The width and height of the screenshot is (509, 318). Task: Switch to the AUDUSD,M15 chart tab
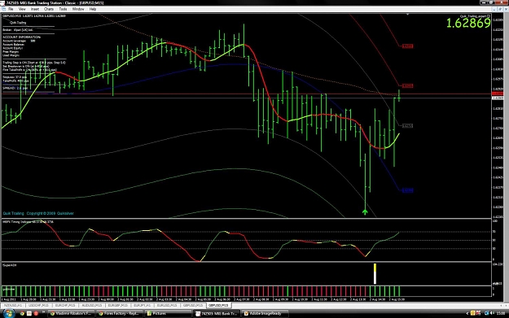tap(91, 305)
